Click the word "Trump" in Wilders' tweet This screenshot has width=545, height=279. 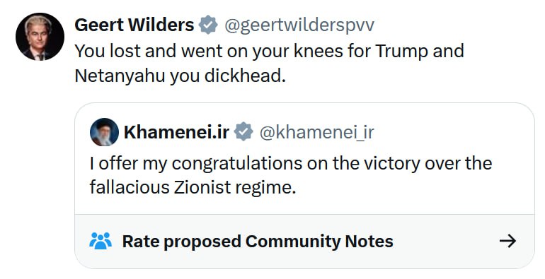point(402,52)
